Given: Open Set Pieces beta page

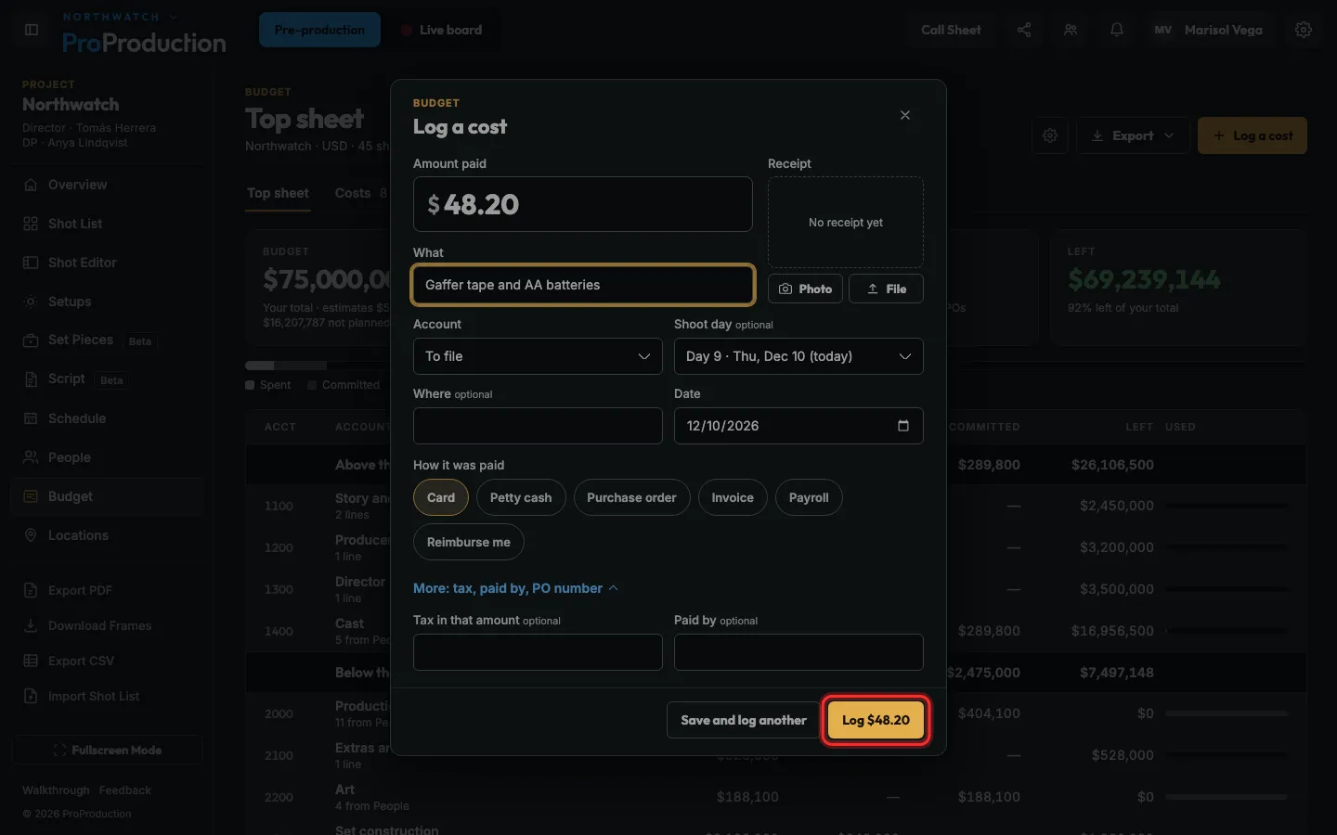Looking at the screenshot, I should click(108, 340).
